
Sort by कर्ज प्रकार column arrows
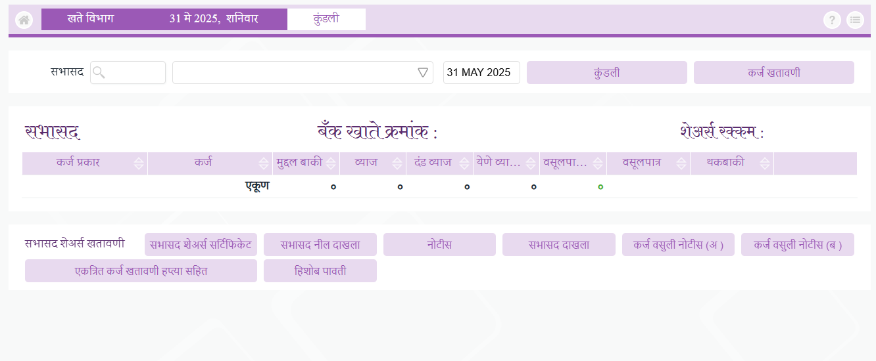coord(139,163)
